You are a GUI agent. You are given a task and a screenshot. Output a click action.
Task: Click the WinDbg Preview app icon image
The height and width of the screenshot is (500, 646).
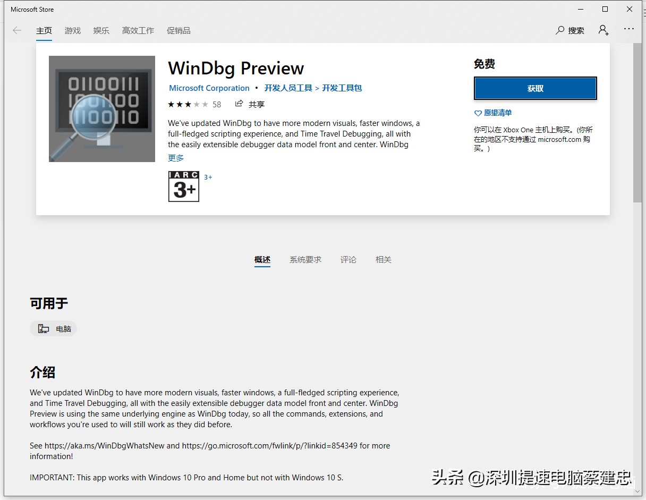coord(101,108)
